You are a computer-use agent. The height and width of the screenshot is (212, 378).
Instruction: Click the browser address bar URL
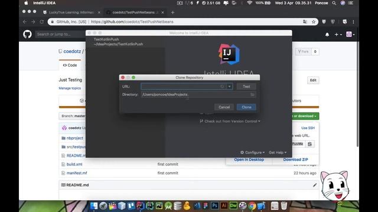coord(132,22)
